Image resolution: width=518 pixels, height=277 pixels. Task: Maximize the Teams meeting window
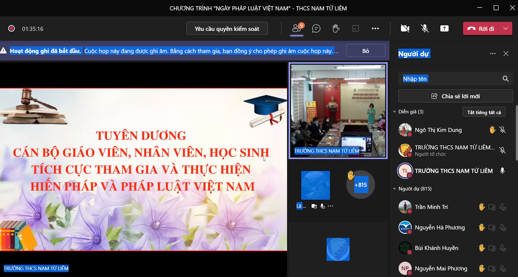point(496,8)
